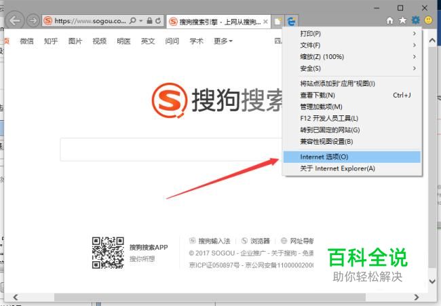This screenshot has width=441, height=306.
Task: Choose 查看下载(N) from the menu
Action: coord(352,96)
